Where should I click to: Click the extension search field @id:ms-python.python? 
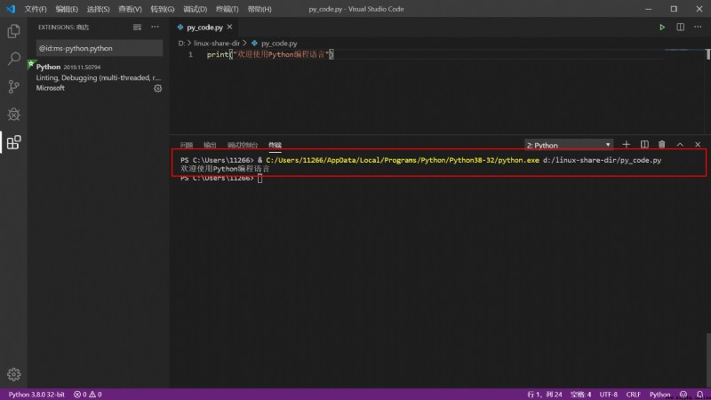tap(100, 48)
